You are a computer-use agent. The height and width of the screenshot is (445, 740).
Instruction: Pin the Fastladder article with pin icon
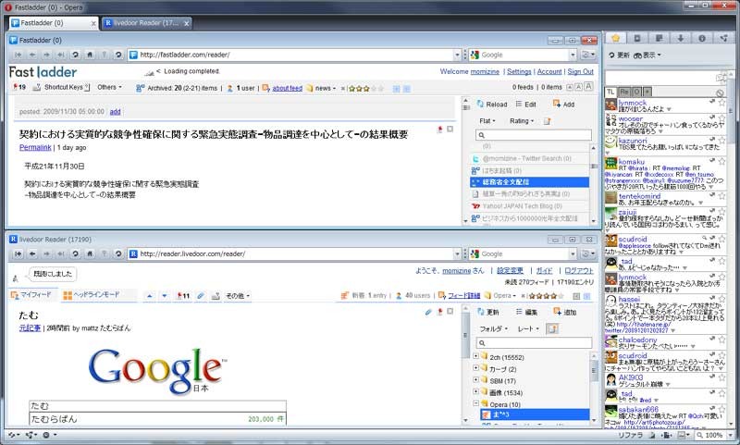[x=440, y=130]
